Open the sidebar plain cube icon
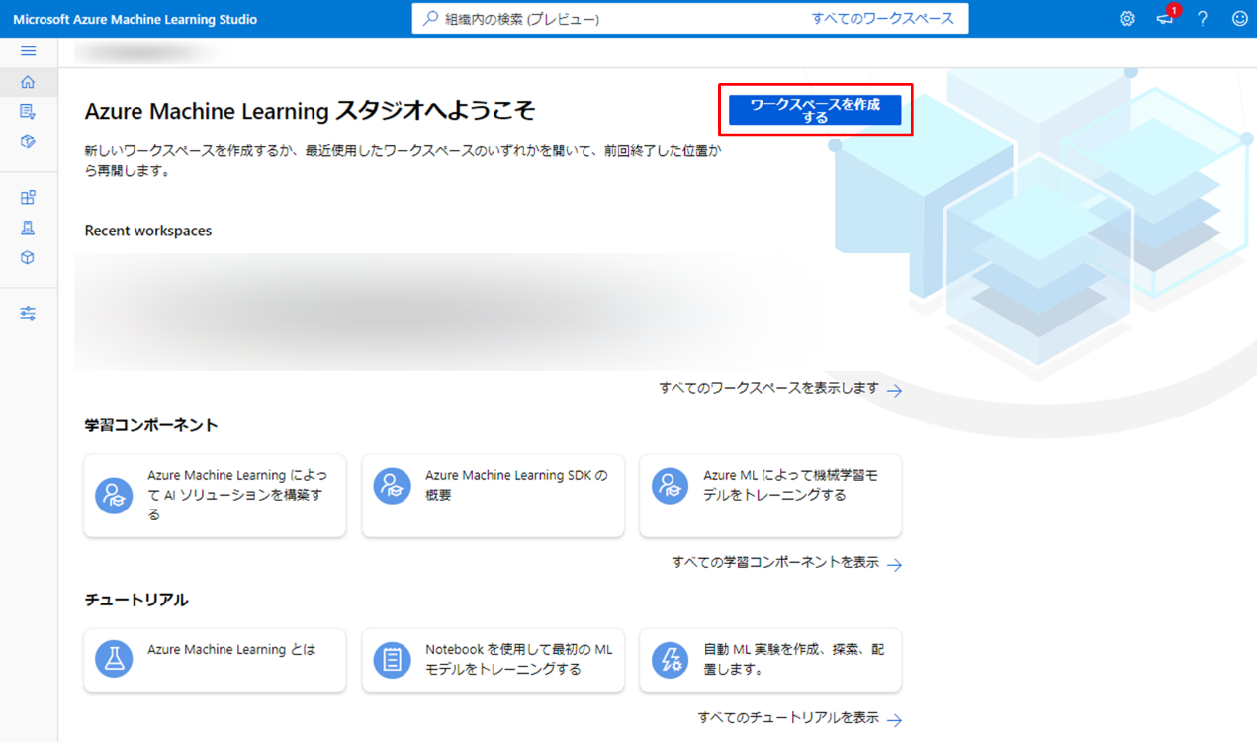Viewport: 1257px width, 742px height. [x=28, y=257]
